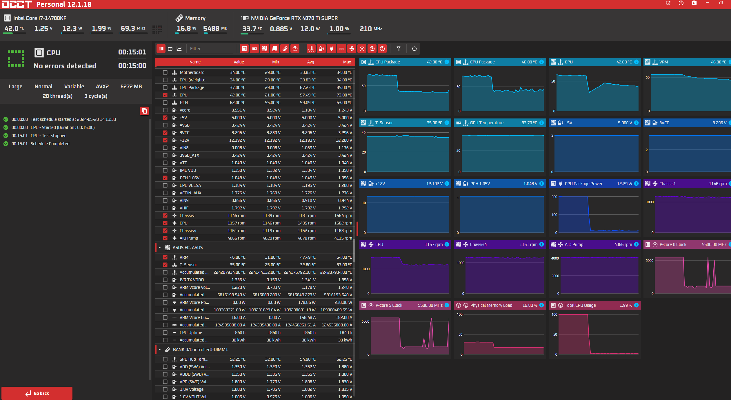Click the AVX2 instruction set label

click(x=102, y=87)
